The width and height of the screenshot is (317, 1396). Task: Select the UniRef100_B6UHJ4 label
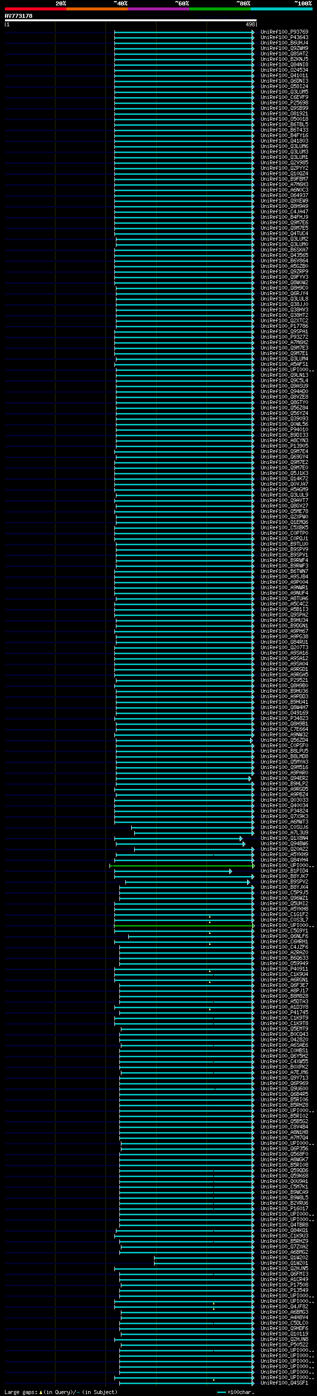pyautogui.click(x=284, y=43)
